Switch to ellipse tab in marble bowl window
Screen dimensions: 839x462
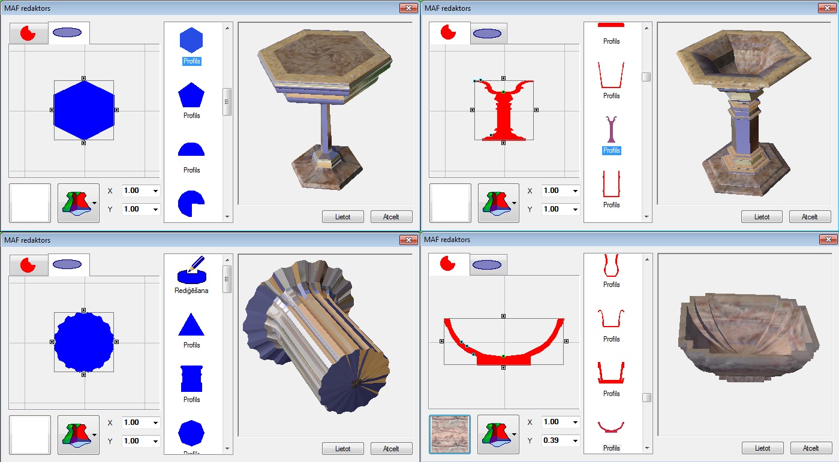pyautogui.click(x=486, y=265)
